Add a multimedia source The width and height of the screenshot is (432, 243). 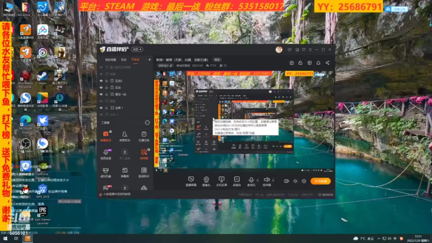[x=237, y=181]
